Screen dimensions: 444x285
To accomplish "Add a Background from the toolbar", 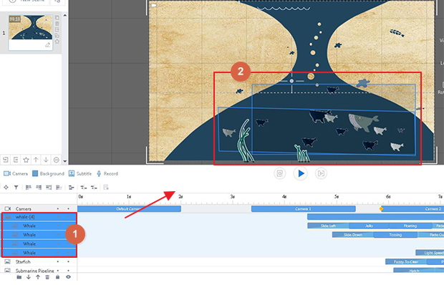I will [x=48, y=173].
